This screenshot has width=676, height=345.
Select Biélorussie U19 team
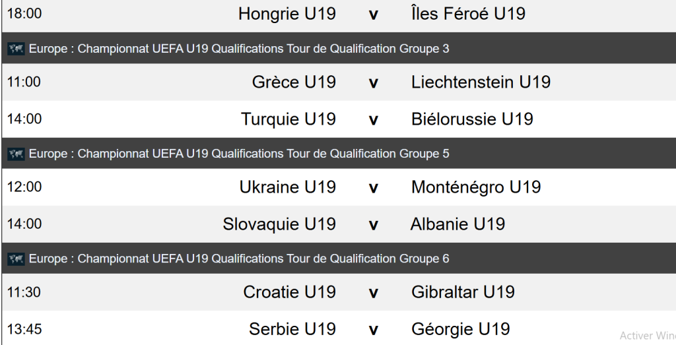coord(472,119)
